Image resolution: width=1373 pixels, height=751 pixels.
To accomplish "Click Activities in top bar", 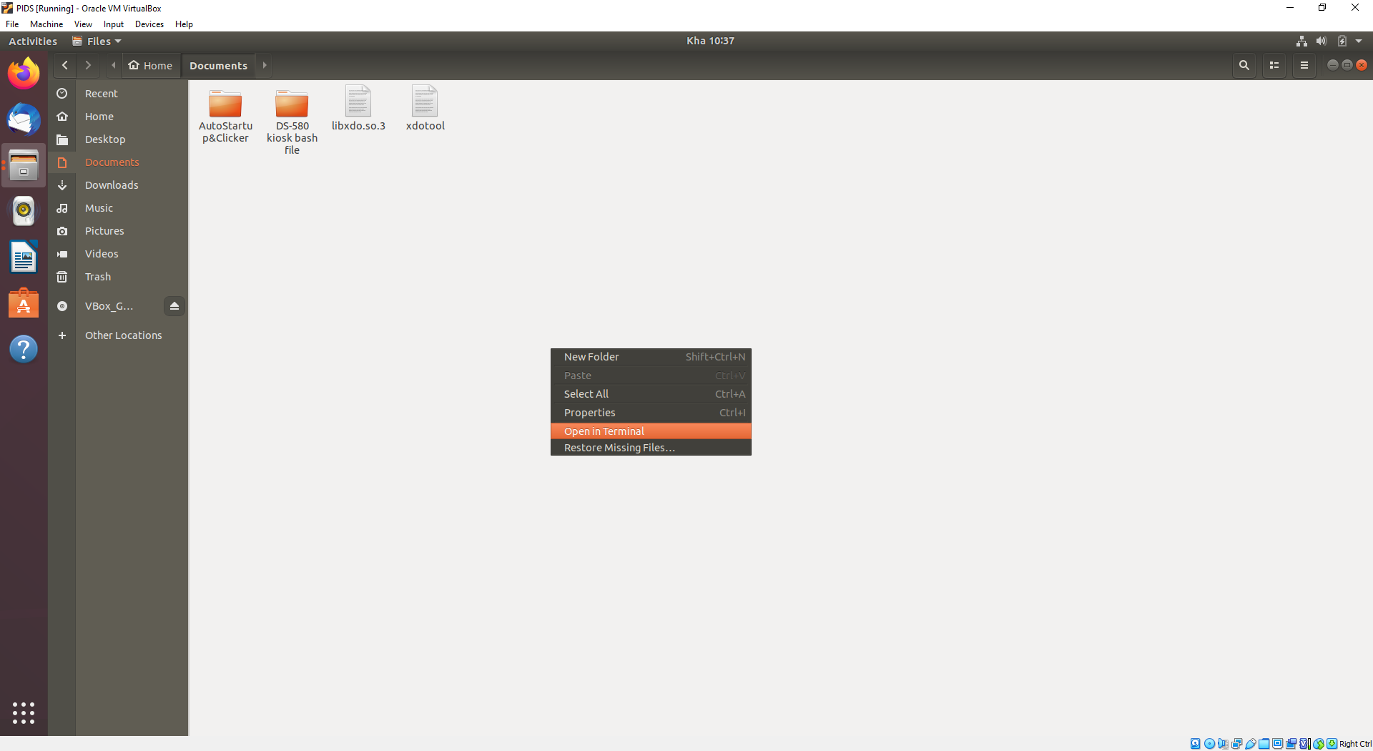I will (x=33, y=41).
